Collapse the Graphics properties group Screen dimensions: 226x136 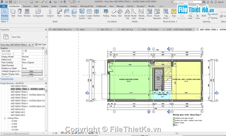(43, 48)
